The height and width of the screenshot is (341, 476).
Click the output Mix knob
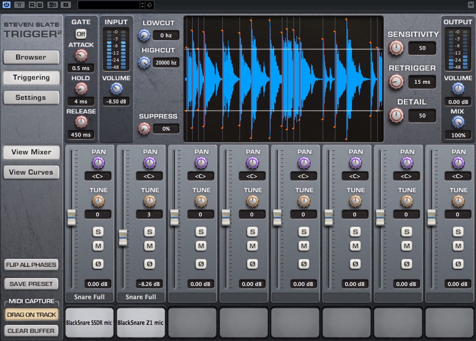[458, 122]
